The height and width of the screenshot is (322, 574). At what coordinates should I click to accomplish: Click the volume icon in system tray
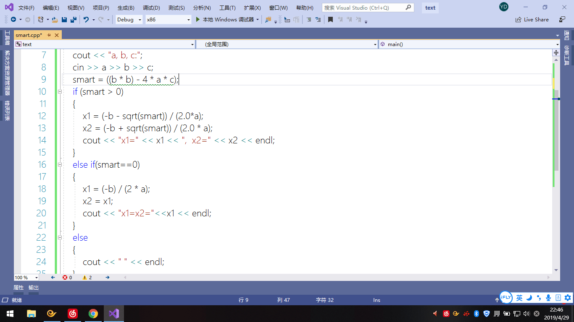point(527,313)
